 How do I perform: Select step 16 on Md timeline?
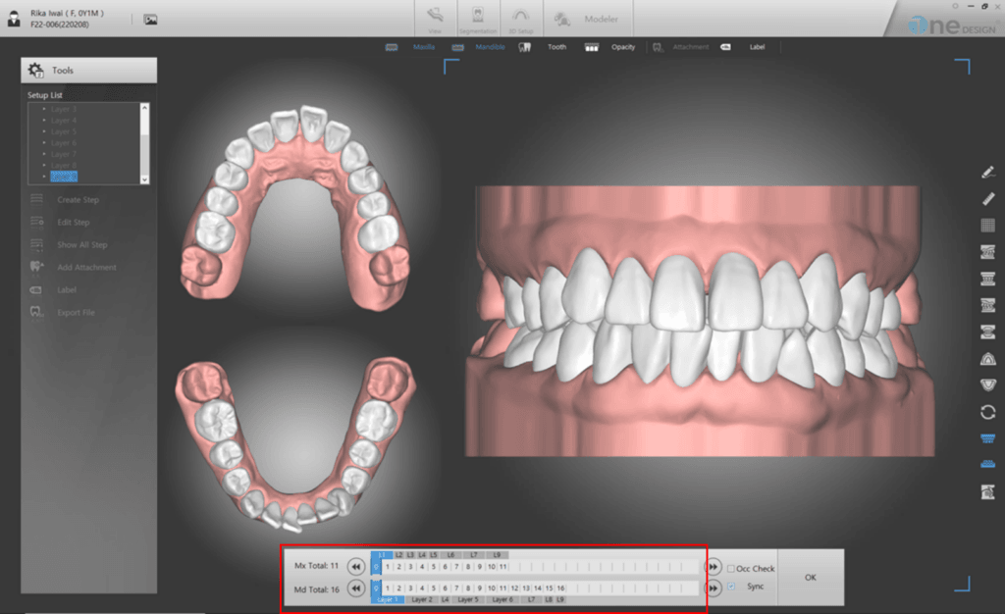pyautogui.click(x=560, y=588)
